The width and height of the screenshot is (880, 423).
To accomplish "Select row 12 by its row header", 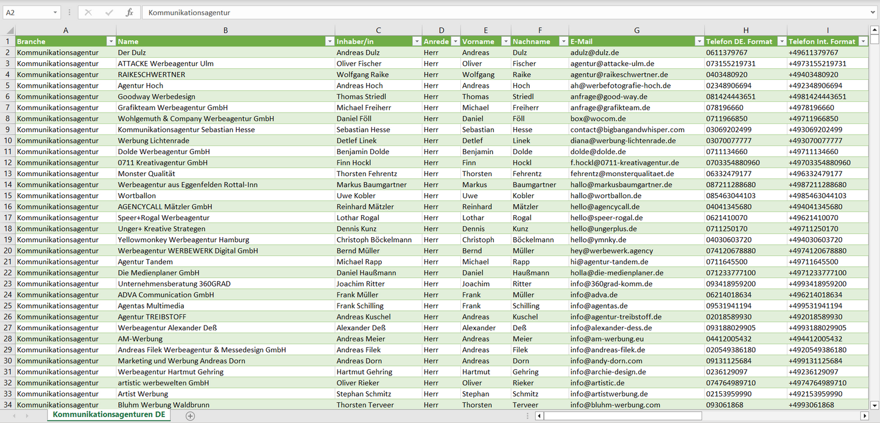I will pos(8,163).
